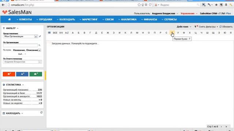Image resolution: width=234 pixels, height=131 pixels.
Task: Bookmark the page with star icon
Action: [139, 5]
